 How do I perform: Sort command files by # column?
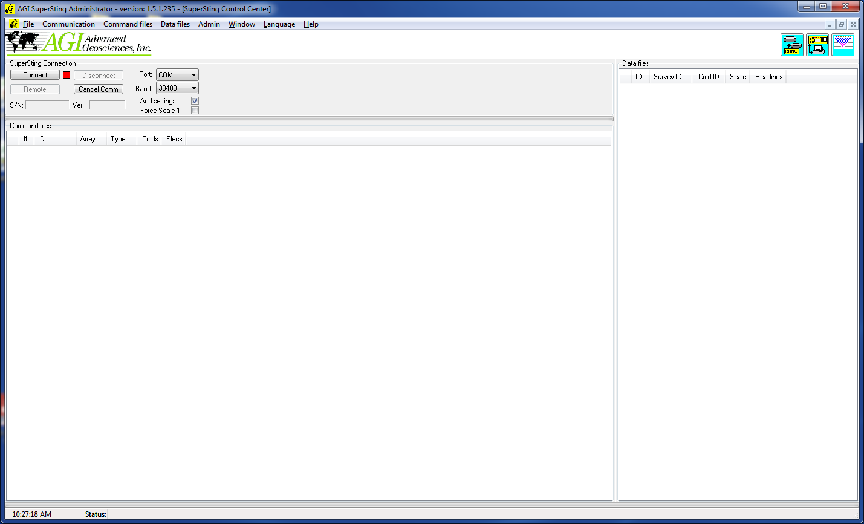pyautogui.click(x=25, y=139)
